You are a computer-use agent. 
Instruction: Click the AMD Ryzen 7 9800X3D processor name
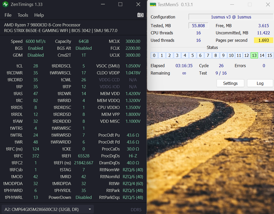click(42, 25)
